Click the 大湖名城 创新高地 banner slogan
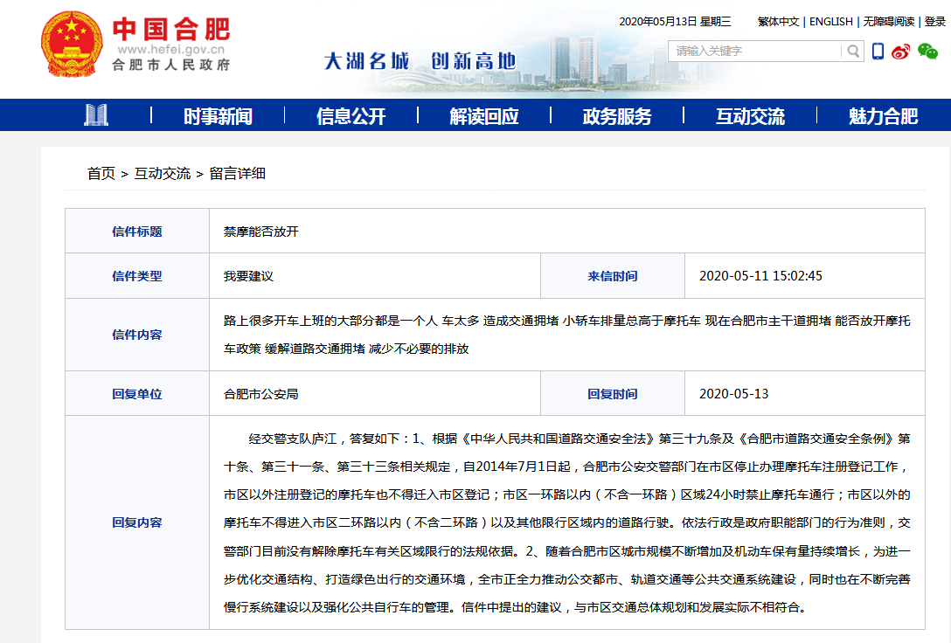The height and width of the screenshot is (643, 951). pyautogui.click(x=420, y=61)
